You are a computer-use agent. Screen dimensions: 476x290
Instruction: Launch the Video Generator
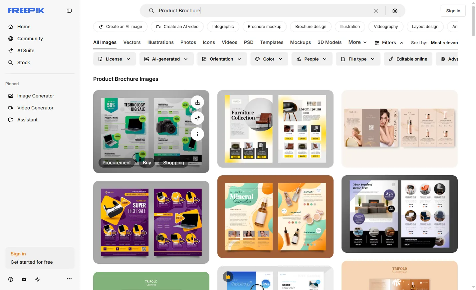(35, 108)
